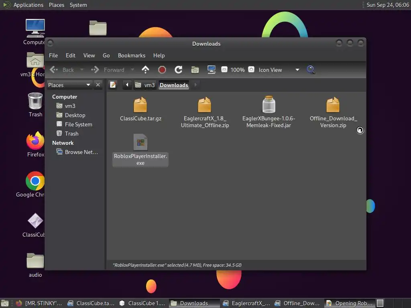Open File System in the sidebar
This screenshot has width=411, height=308.
tap(74, 124)
